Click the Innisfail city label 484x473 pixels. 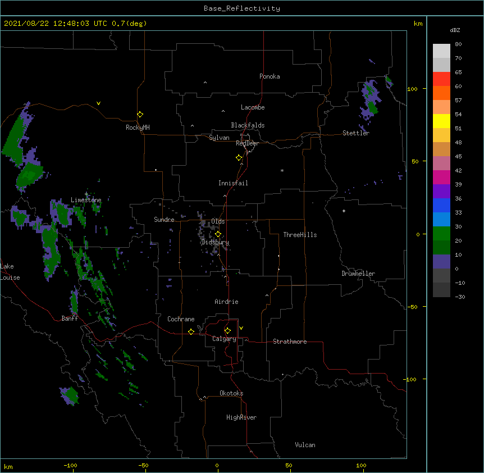tap(233, 183)
